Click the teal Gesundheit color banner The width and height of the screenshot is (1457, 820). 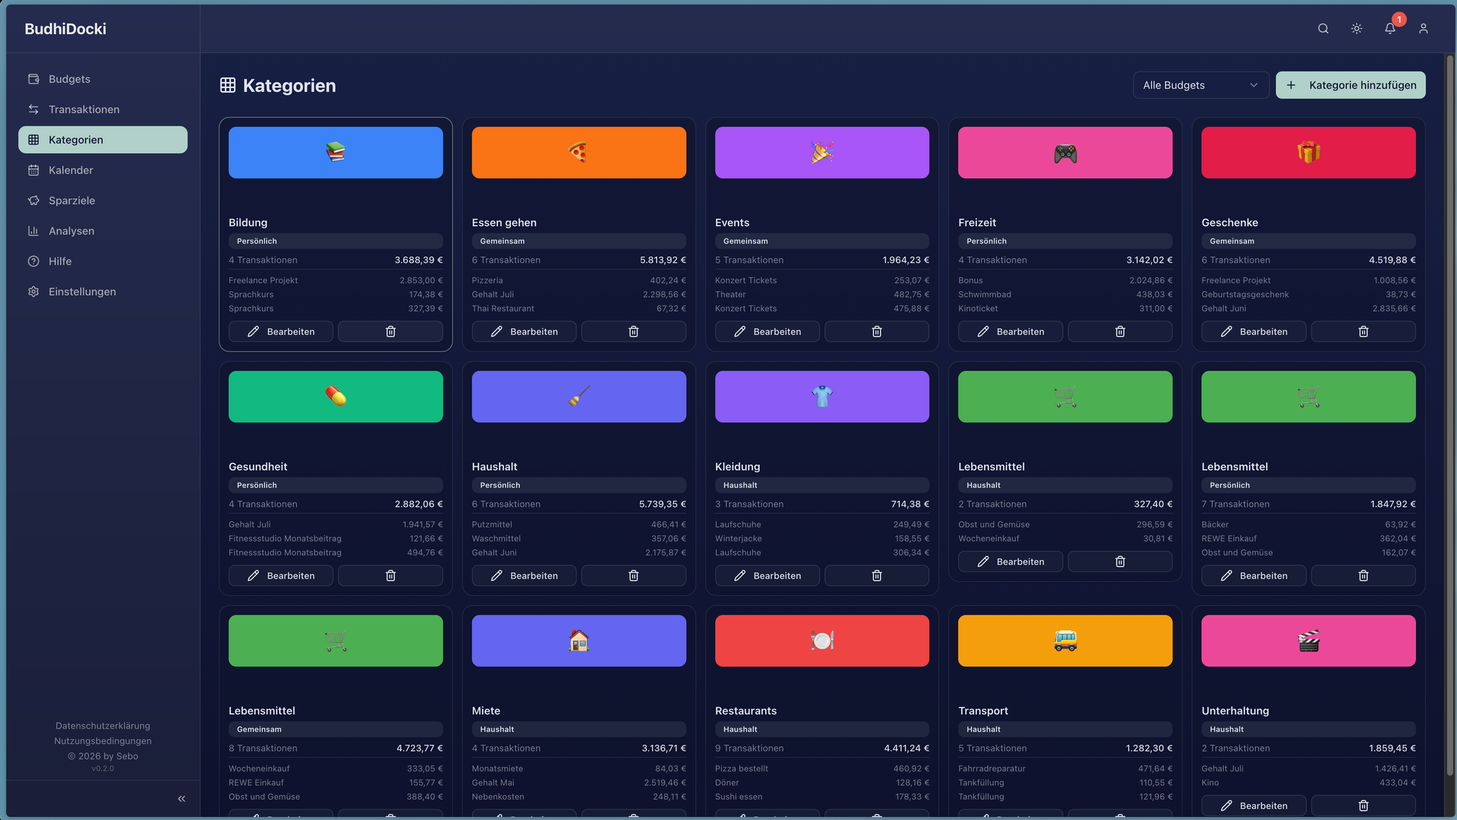(336, 397)
